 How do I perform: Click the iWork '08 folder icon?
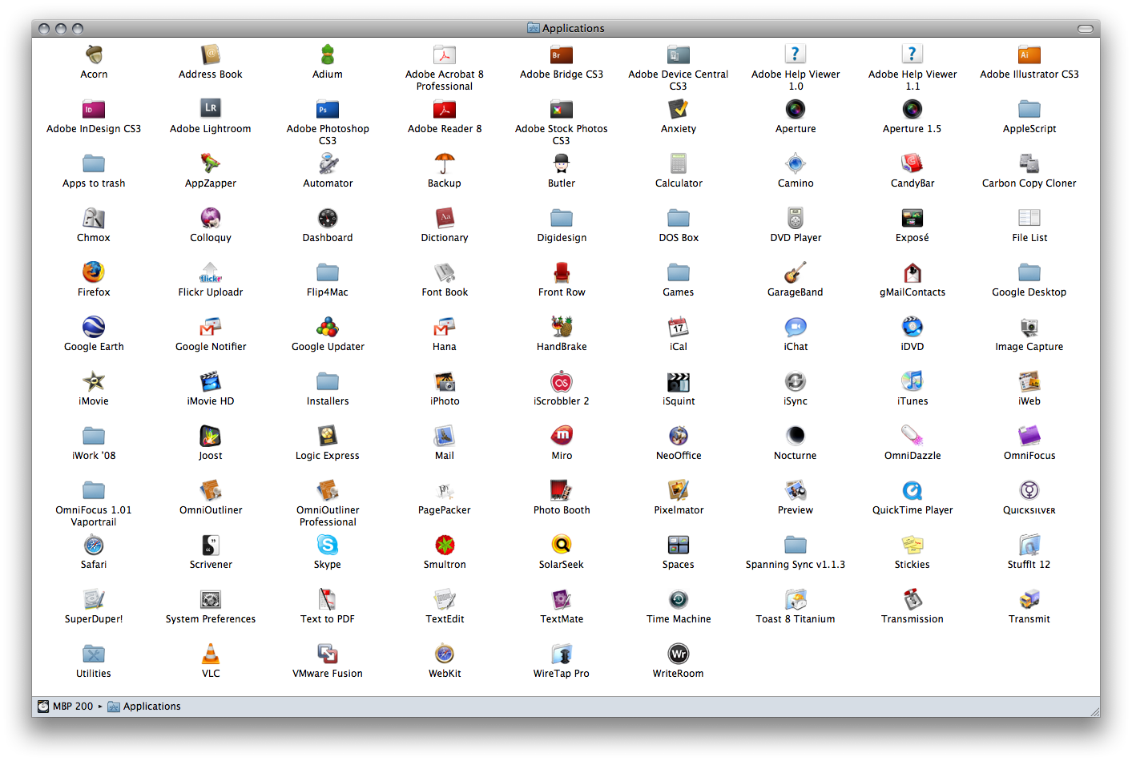tap(94, 436)
